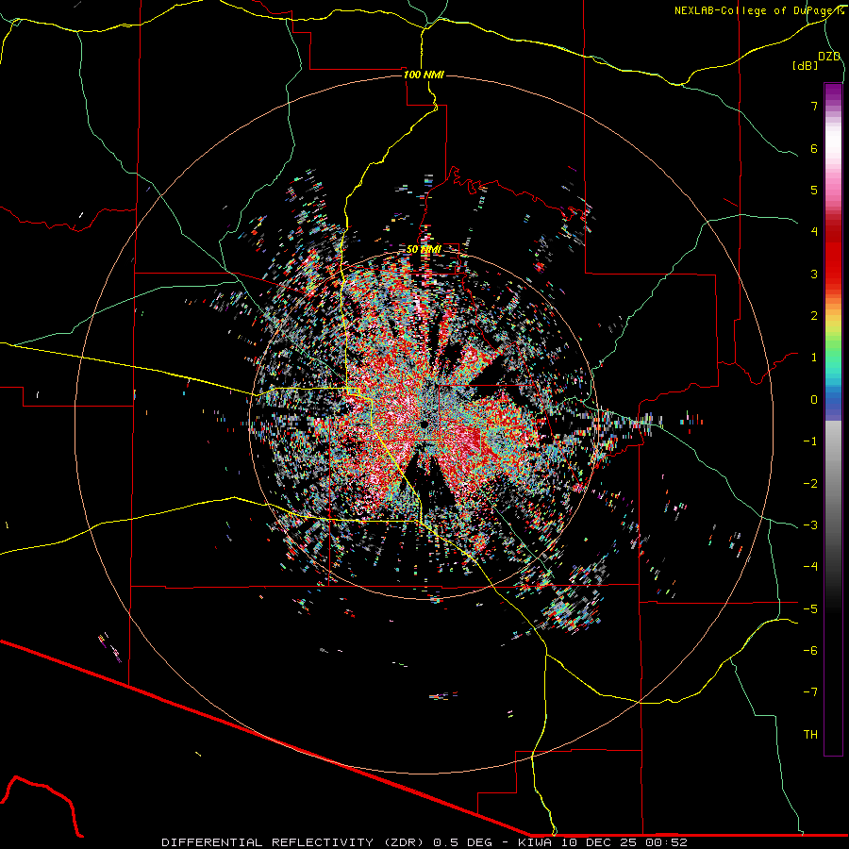Click the 0.5 DEG elevation text
The width and height of the screenshot is (849, 849).
coord(463,842)
